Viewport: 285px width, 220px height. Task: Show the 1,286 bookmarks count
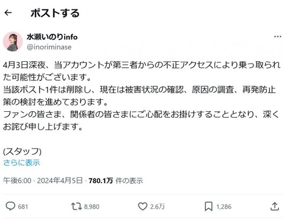[x=224, y=207]
